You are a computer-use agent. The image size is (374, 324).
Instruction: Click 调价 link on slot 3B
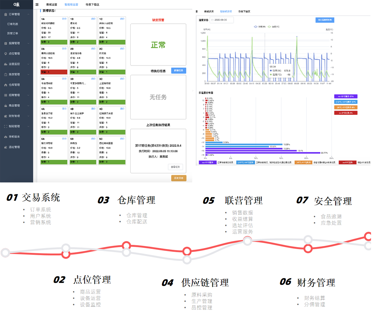[x=93, y=79]
